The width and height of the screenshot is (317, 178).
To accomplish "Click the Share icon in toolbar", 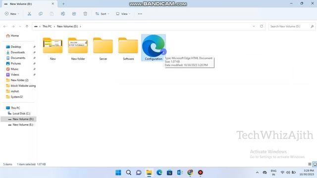I will tap(74, 14).
